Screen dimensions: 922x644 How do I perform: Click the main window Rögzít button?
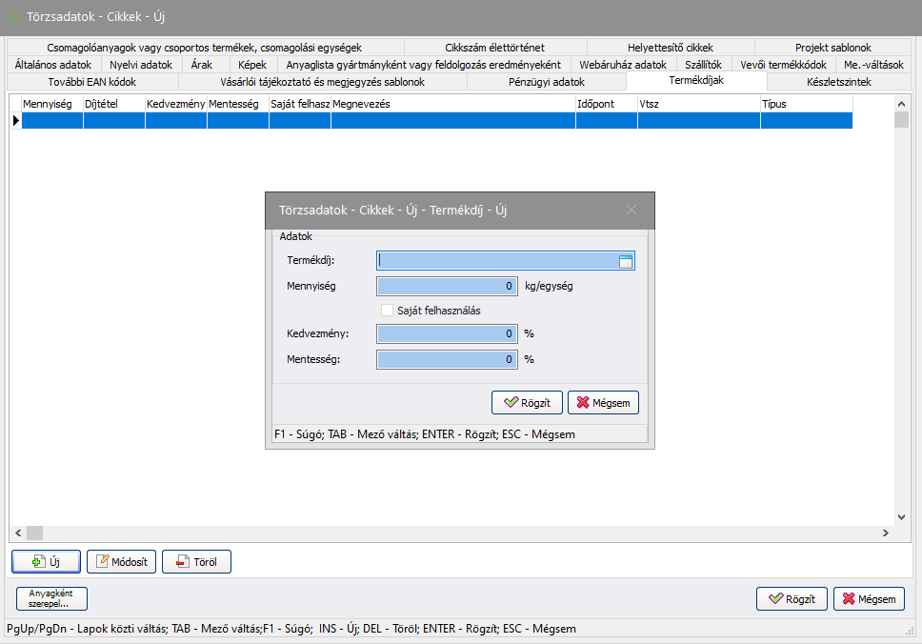(x=792, y=599)
